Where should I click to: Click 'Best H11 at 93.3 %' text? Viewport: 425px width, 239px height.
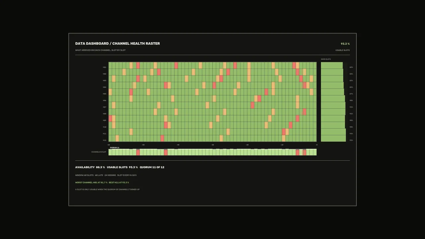click(119, 183)
